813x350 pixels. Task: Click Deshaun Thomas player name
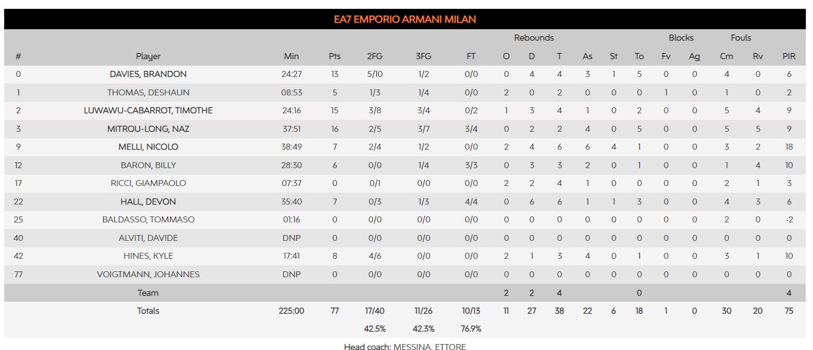tap(148, 92)
